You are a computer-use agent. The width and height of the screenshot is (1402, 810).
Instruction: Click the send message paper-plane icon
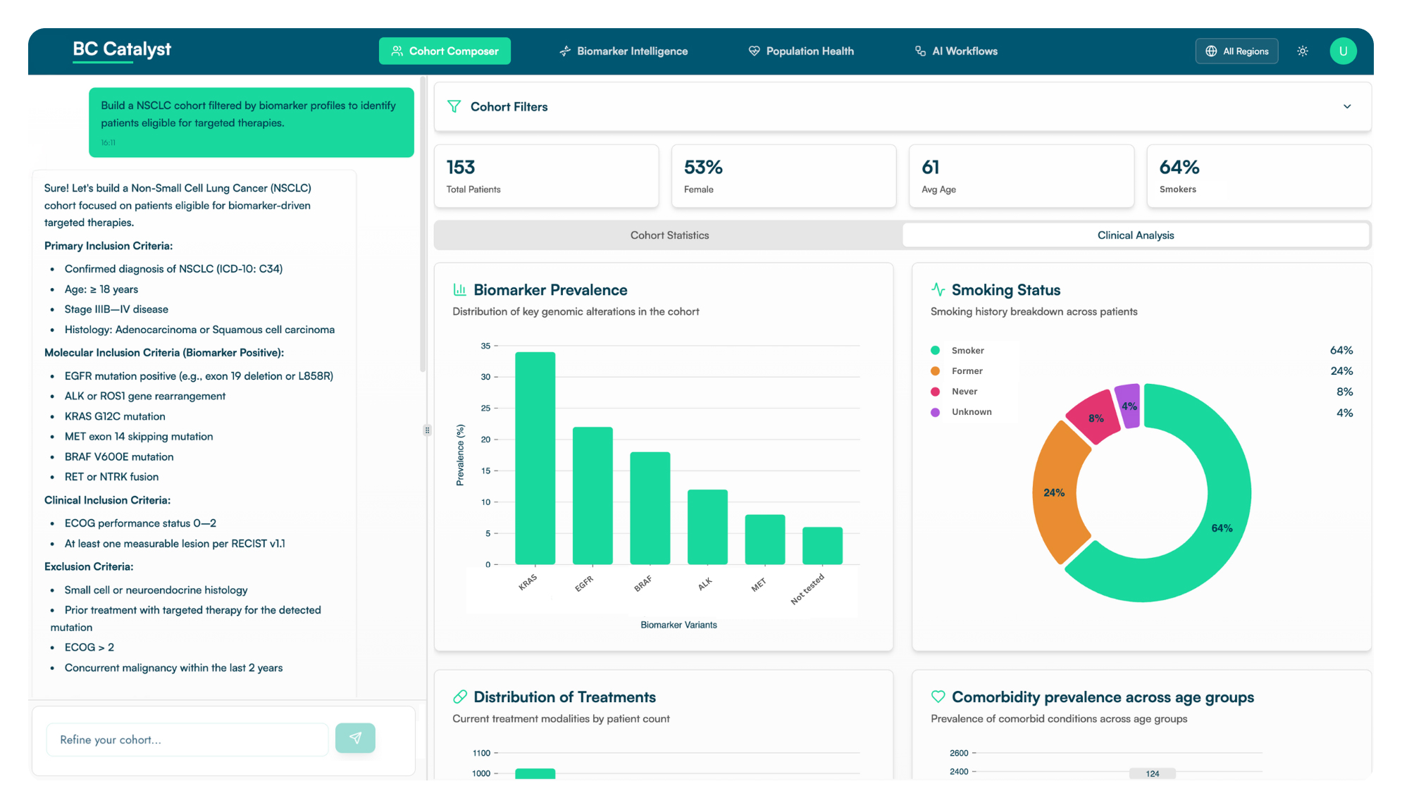coord(355,737)
